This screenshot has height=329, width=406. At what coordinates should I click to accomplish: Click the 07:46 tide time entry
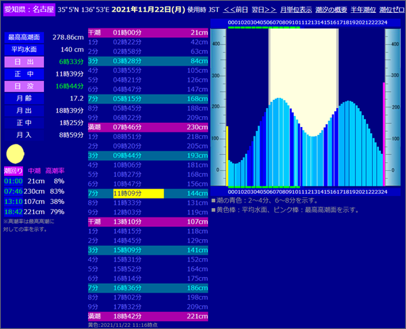[14, 191]
